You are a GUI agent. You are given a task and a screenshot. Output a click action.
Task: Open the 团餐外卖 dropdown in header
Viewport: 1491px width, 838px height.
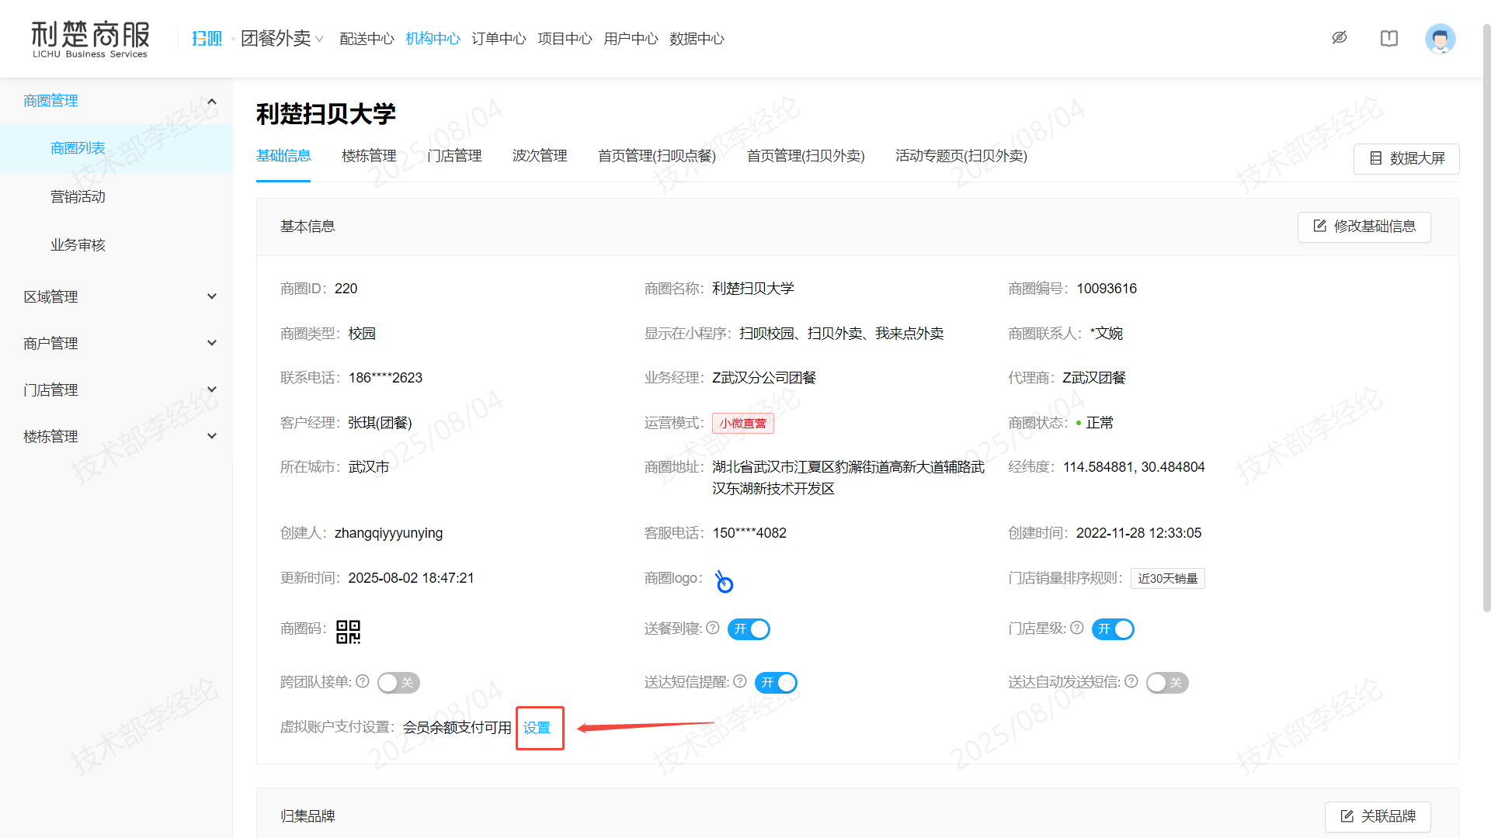click(282, 39)
